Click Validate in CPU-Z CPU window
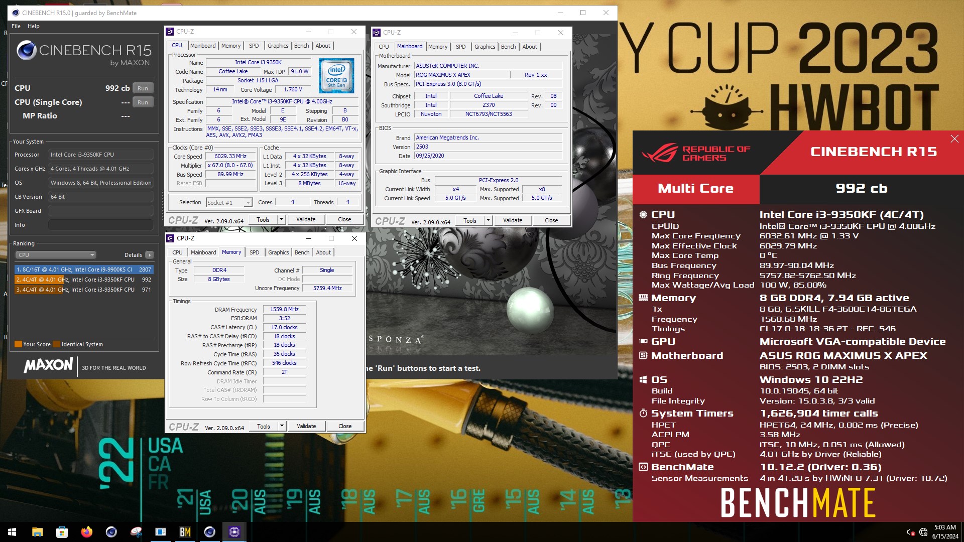Viewport: 964px width, 542px height. [x=306, y=219]
